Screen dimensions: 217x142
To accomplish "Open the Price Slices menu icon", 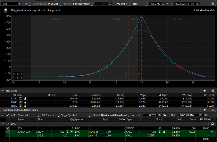I will click(213, 91).
